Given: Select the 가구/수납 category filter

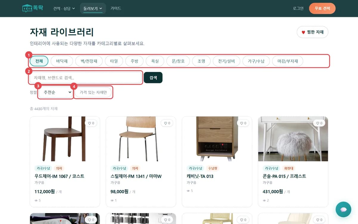Looking at the screenshot, I should tap(256, 61).
